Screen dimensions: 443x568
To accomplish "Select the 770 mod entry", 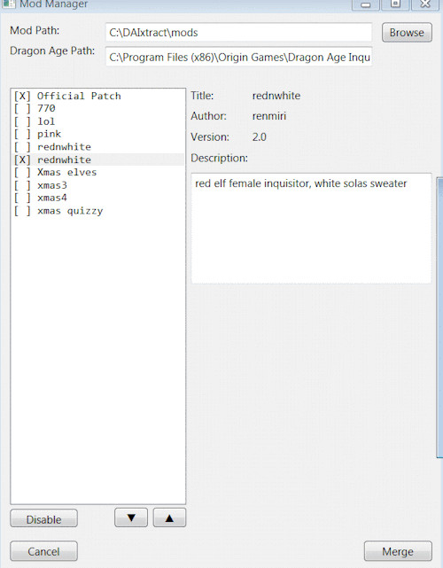I will 98,108.
